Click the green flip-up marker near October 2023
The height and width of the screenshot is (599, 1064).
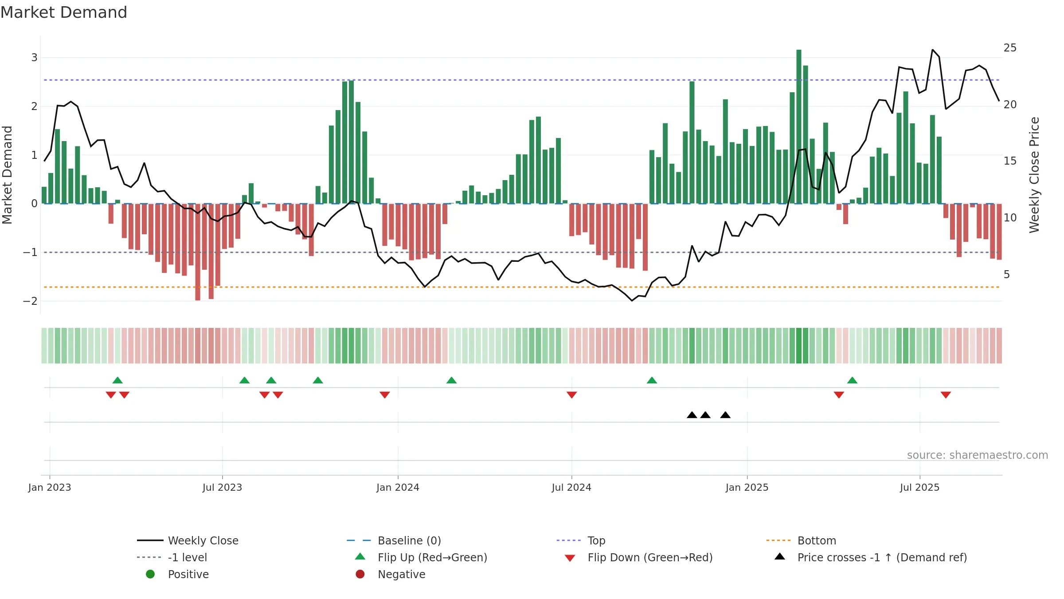318,380
